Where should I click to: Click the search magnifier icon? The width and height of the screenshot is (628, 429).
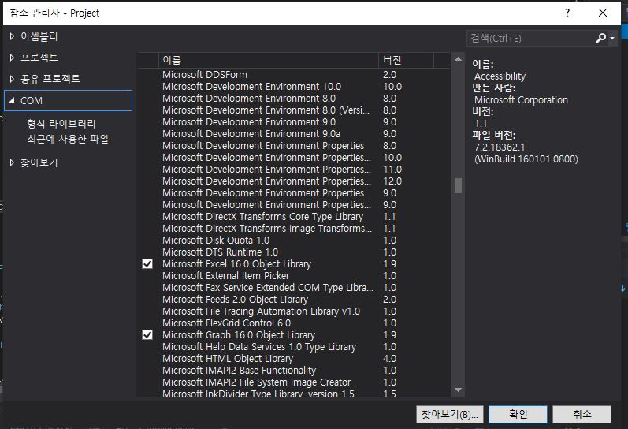tap(600, 38)
